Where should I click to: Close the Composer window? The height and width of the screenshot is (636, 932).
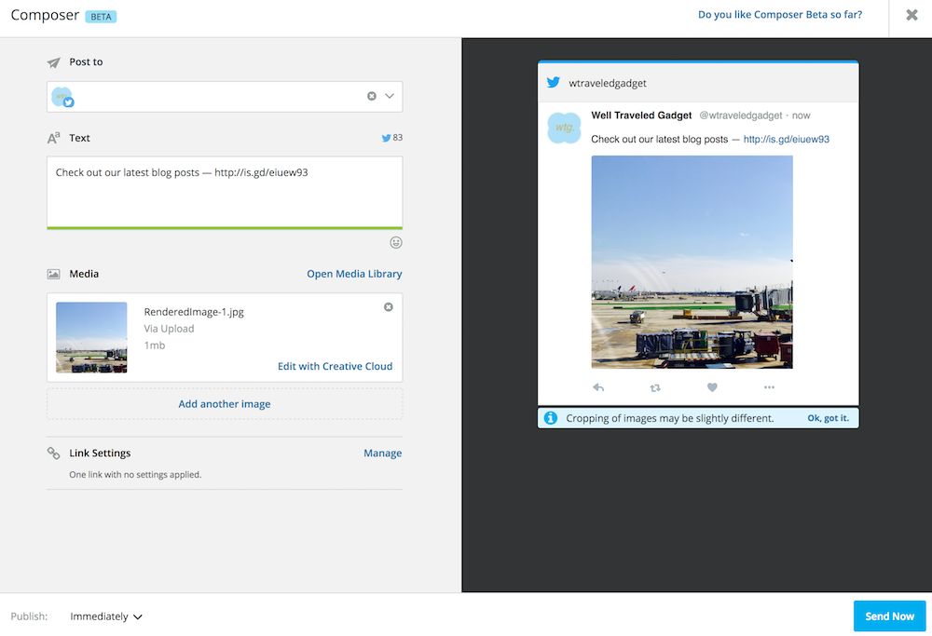911,15
